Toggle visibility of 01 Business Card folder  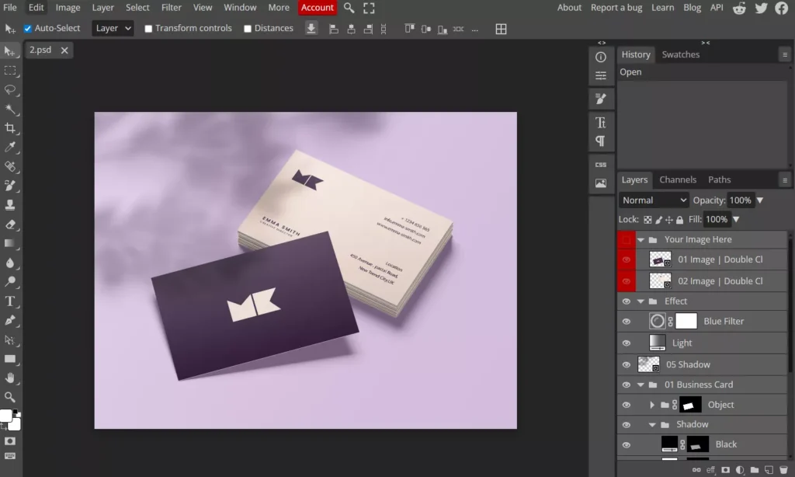coord(627,385)
